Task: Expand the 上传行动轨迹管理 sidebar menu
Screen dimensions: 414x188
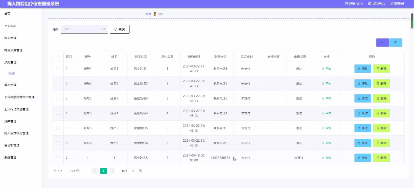Action: (x=21, y=109)
